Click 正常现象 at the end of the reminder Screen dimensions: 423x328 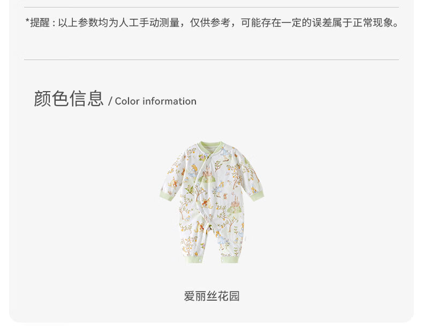(x=373, y=23)
